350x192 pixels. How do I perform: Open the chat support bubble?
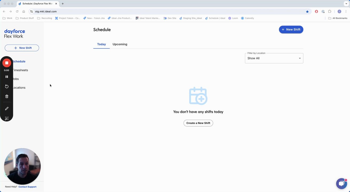pyautogui.click(x=341, y=183)
